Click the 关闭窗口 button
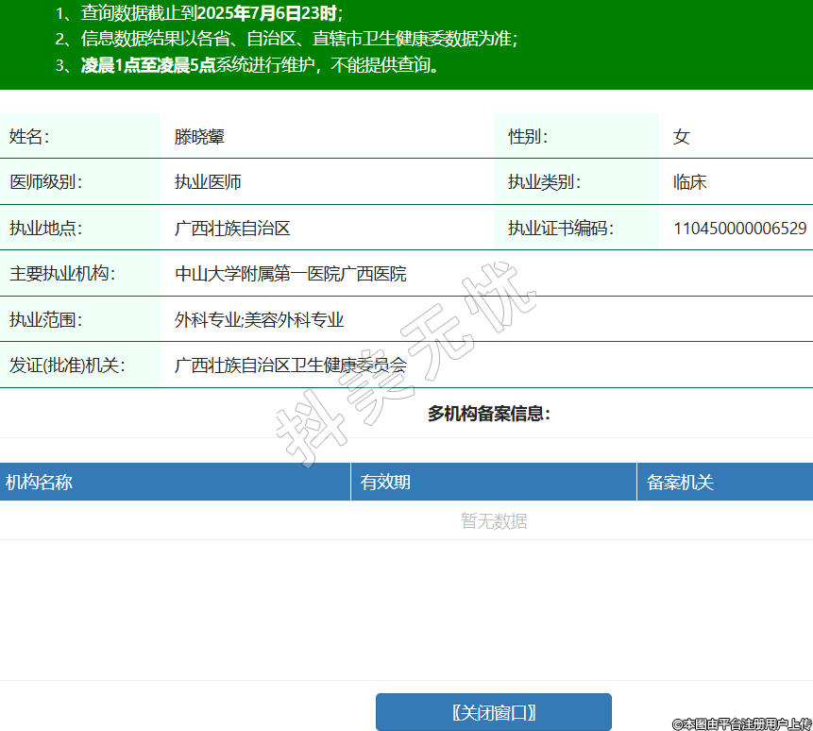Viewport: 813px width, 731px height. click(493, 712)
